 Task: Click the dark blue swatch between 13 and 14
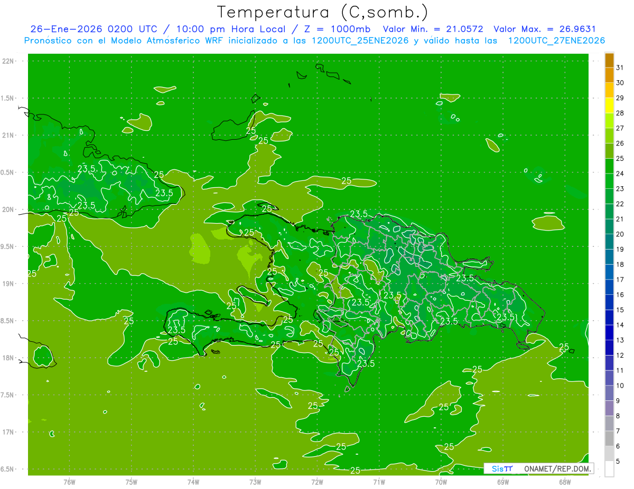[x=609, y=333]
